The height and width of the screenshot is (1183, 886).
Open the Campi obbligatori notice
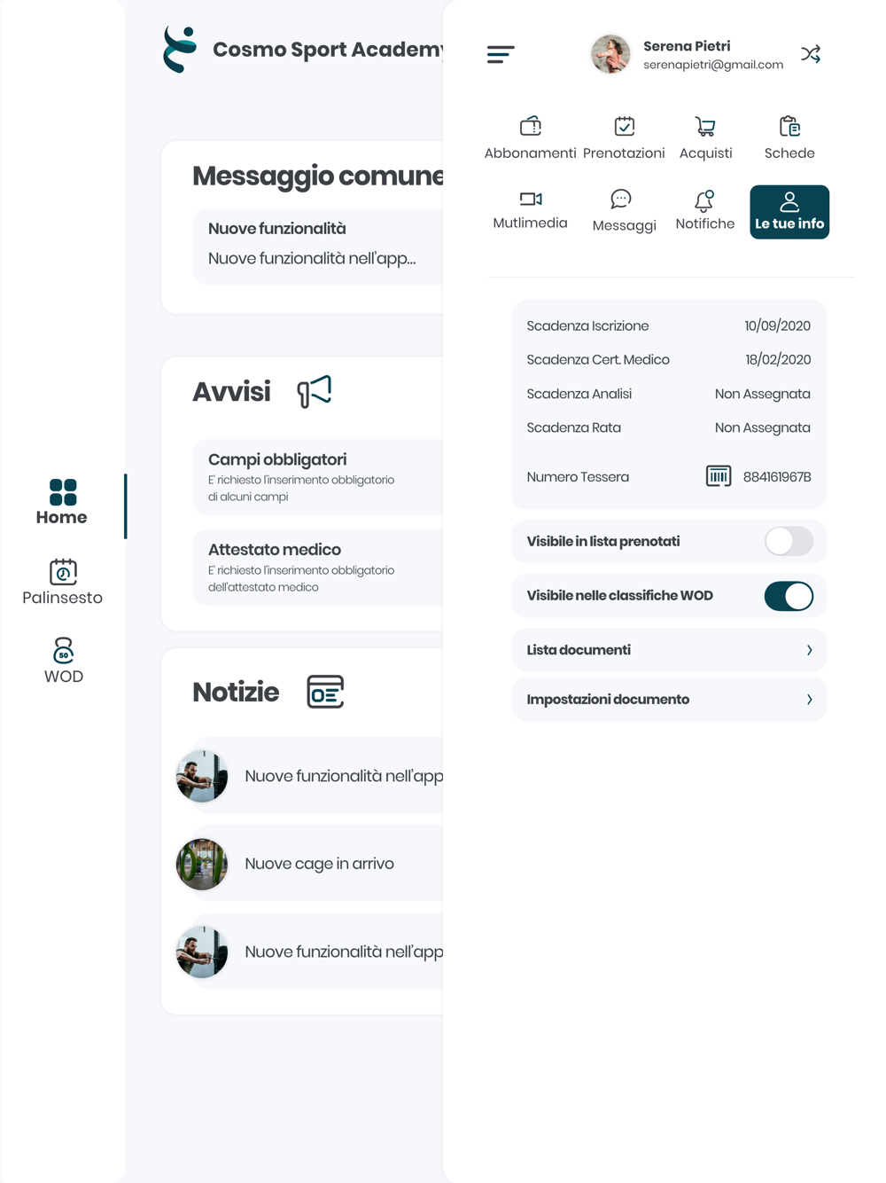tap(317, 477)
